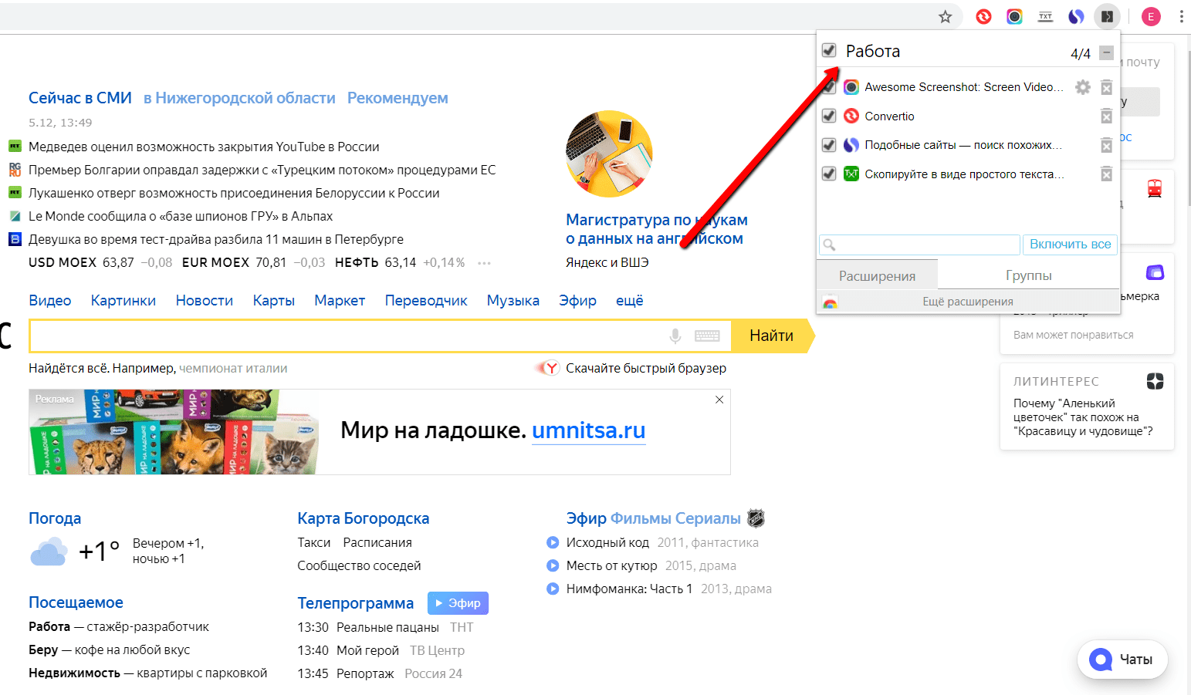Click the Найти search button
1191x695 pixels.
click(771, 336)
